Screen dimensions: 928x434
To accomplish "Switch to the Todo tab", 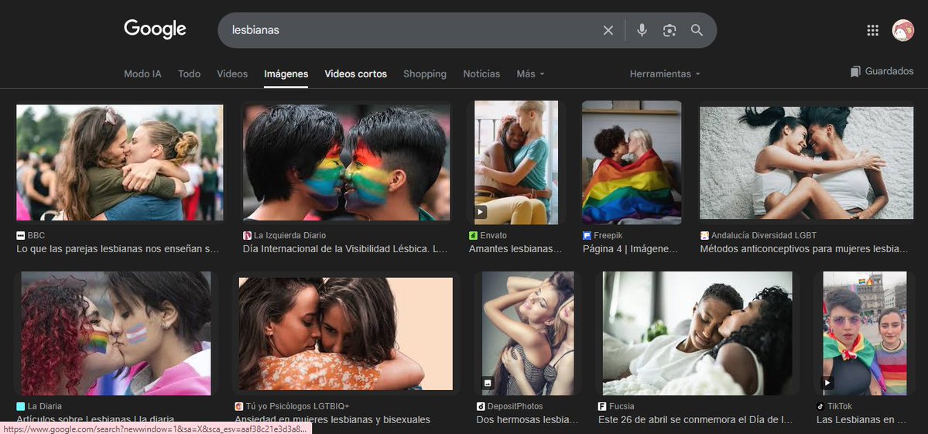I will [190, 74].
